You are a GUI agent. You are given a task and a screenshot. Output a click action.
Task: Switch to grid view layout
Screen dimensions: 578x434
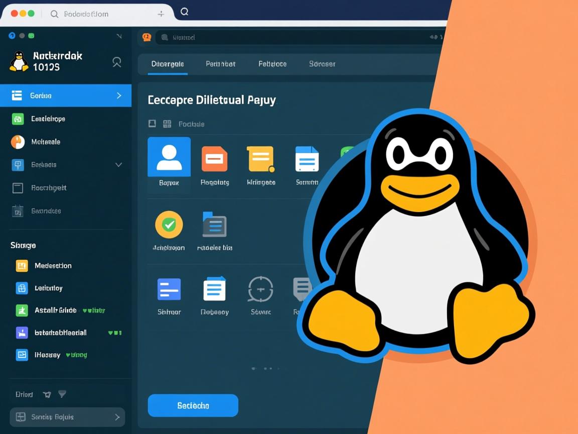point(167,123)
